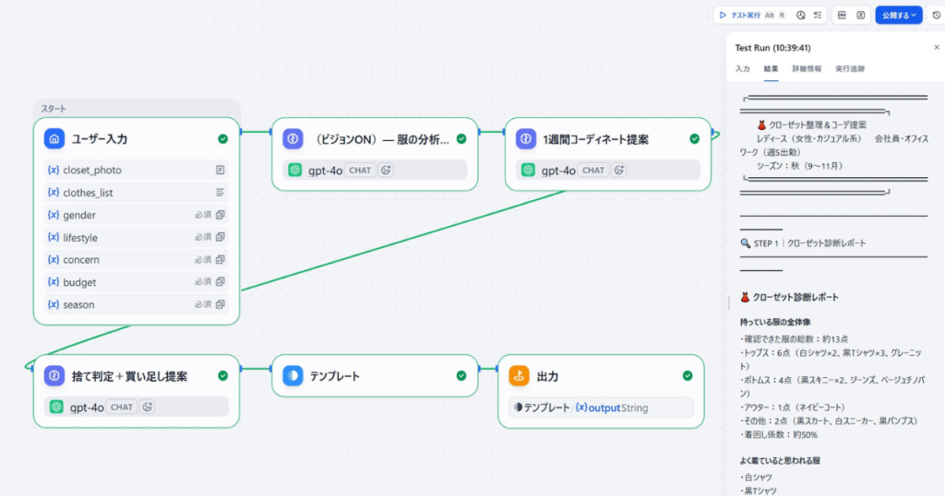Select the （ビジョンON）— 服の分析 node title

pyautogui.click(x=380, y=139)
